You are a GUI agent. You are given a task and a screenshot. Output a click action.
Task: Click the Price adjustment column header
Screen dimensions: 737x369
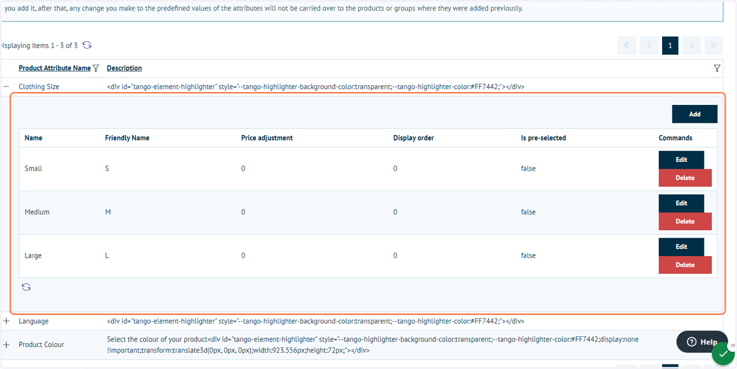[x=267, y=138]
